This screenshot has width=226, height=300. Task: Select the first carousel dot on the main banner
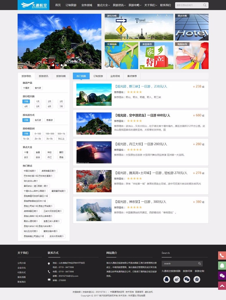[53, 65]
